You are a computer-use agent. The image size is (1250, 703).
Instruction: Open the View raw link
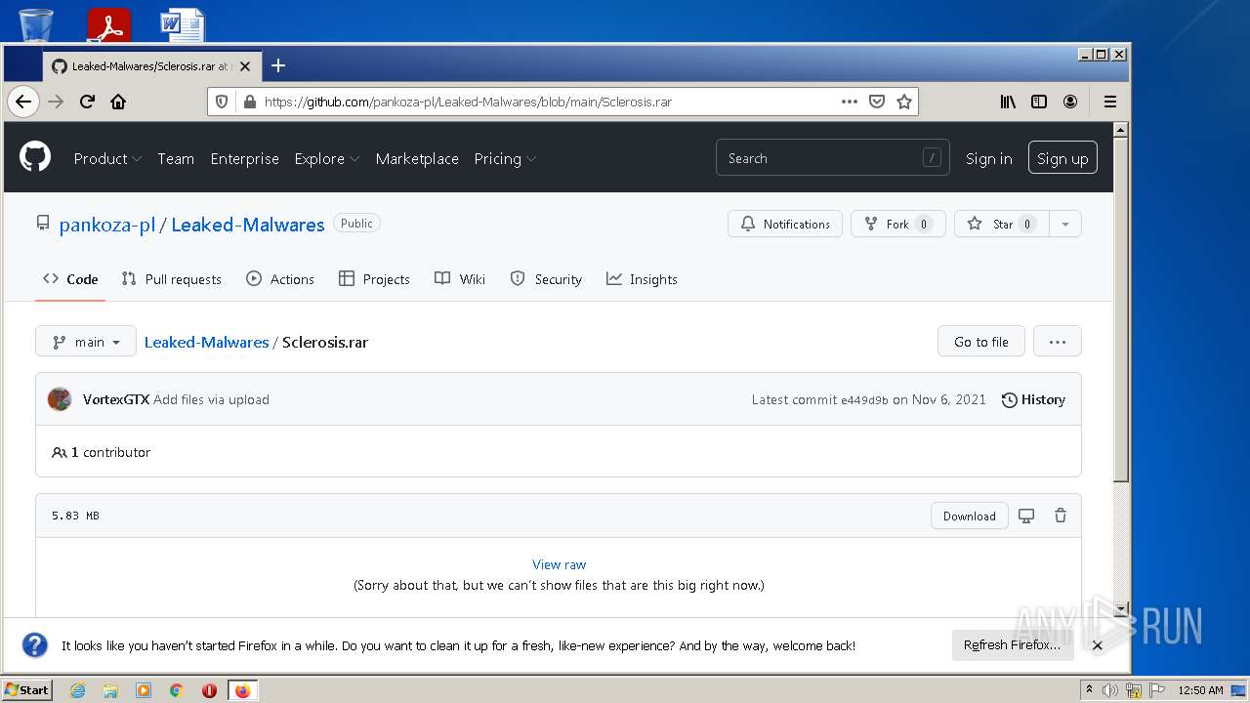559,564
